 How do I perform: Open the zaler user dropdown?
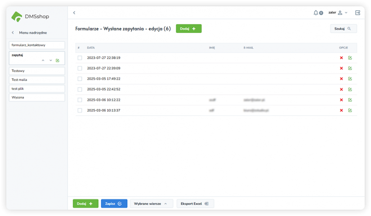click(x=338, y=13)
